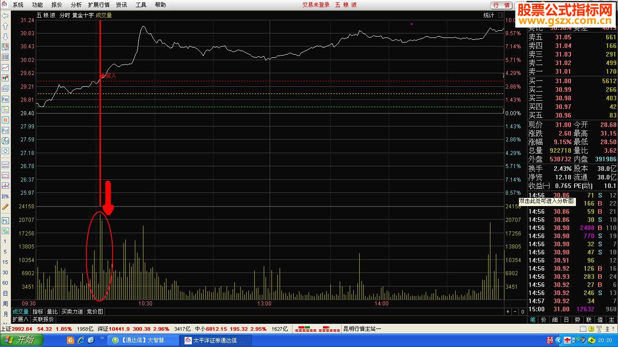Open the 系统 menu
Image resolution: width=618 pixels, height=347 pixels.
18,5
